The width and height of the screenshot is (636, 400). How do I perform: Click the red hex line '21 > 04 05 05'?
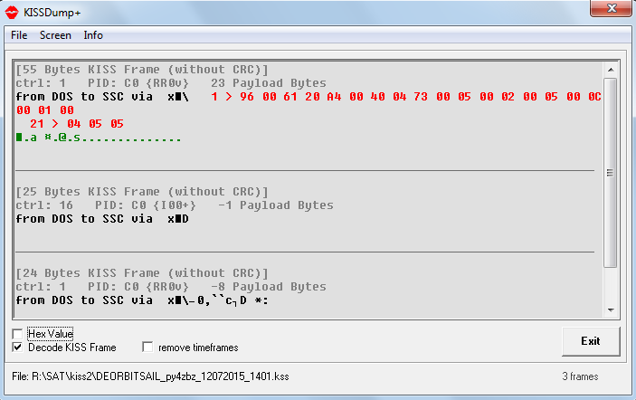tap(77, 124)
